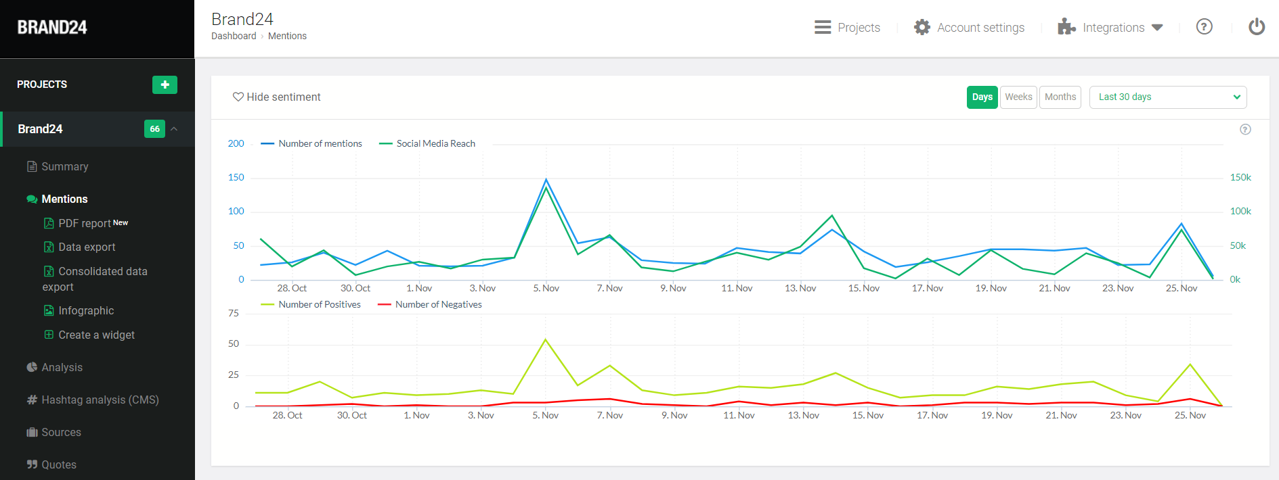Toggle Number of Negatives red legend swatch
This screenshot has height=480, width=1279.
[x=385, y=305]
